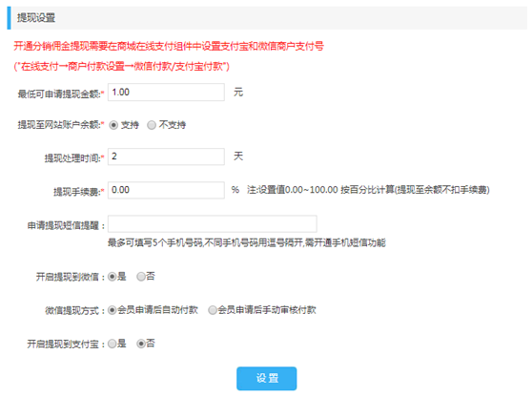The width and height of the screenshot is (532, 397).
Task: Select 会员申请后自动付款 option
Action: (x=112, y=310)
